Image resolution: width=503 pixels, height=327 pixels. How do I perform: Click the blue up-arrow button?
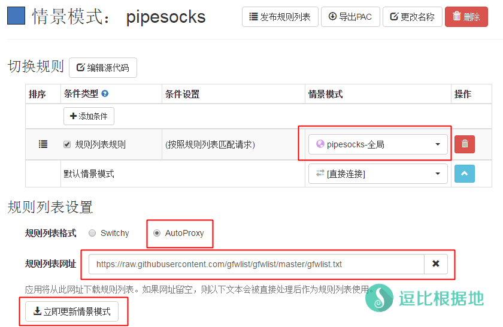coord(465,174)
